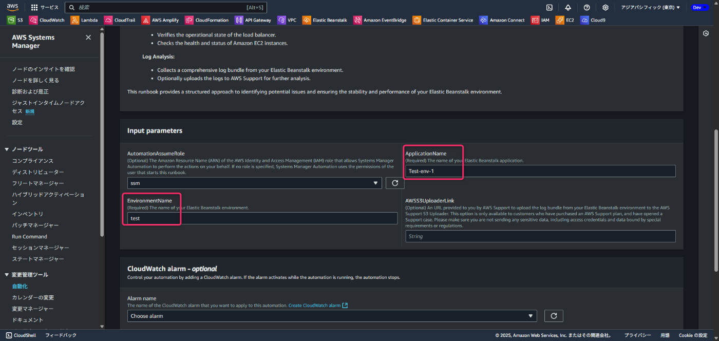Image resolution: width=719 pixels, height=341 pixels.
Task: Refresh the CloudWatch alarm list
Action: coord(554,316)
